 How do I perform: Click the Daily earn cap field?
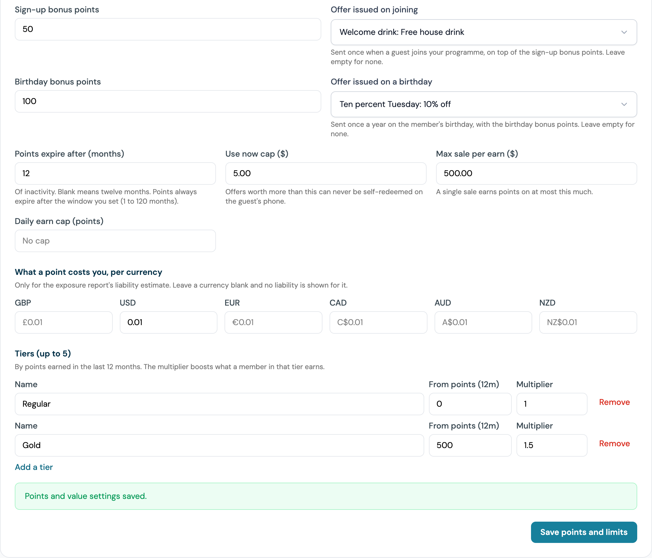click(x=115, y=241)
